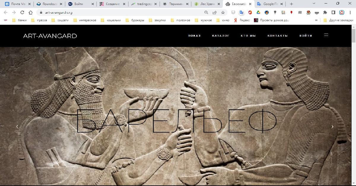Image resolution: width=356 pixels, height=186 pixels.
Task: Open the интересное bookmarks folder
Action: pyautogui.click(x=85, y=20)
